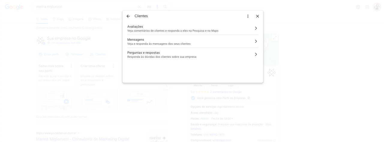Switch to the Imagens search tab

pos(76,19)
